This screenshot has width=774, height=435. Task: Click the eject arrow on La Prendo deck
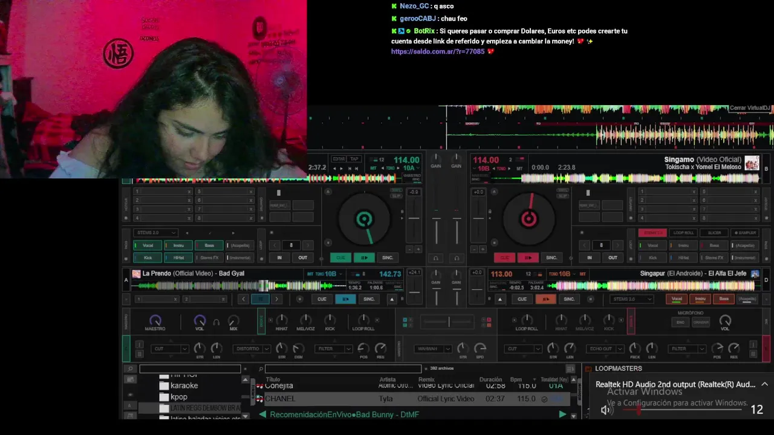click(x=392, y=299)
